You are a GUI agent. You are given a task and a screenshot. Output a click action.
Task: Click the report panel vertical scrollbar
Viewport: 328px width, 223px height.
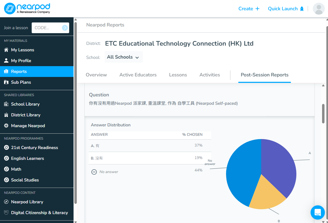click(323, 113)
